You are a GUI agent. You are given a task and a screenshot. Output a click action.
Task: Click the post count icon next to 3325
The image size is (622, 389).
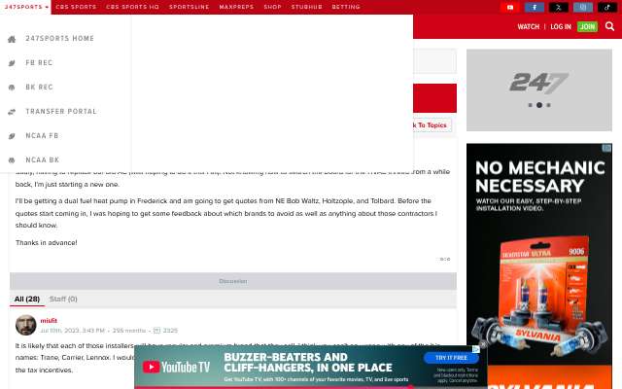click(157, 331)
